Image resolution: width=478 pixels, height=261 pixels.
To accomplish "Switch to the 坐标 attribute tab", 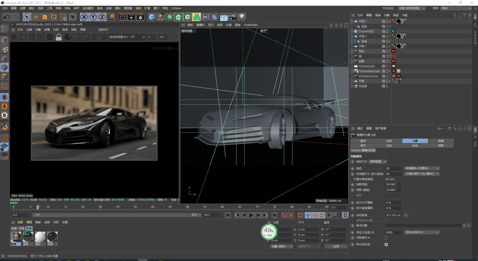I will click(x=389, y=141).
